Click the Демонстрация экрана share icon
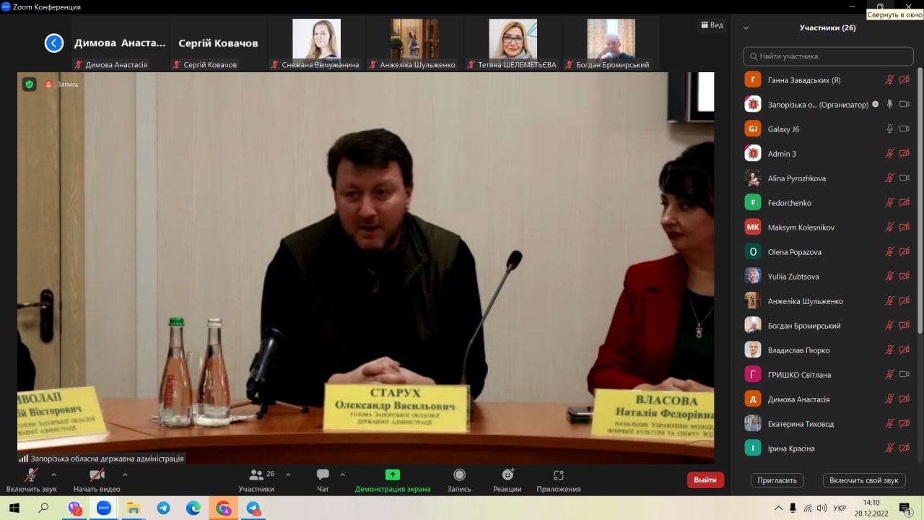Image resolution: width=924 pixels, height=520 pixels. [x=393, y=474]
